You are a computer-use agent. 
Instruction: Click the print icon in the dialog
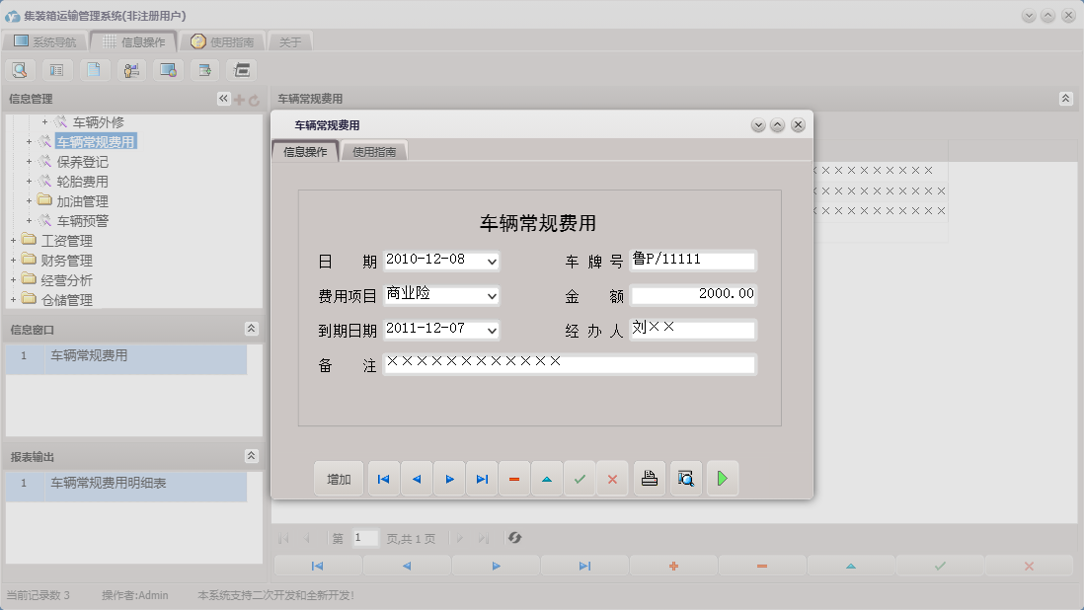pyautogui.click(x=651, y=479)
